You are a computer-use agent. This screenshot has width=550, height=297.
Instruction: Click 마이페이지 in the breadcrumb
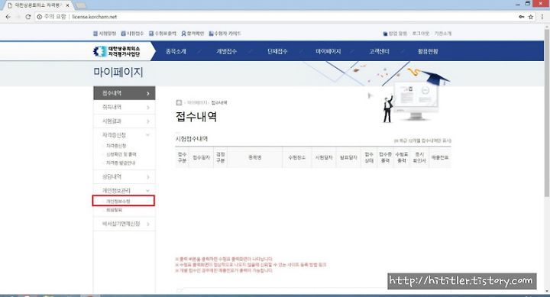point(197,103)
